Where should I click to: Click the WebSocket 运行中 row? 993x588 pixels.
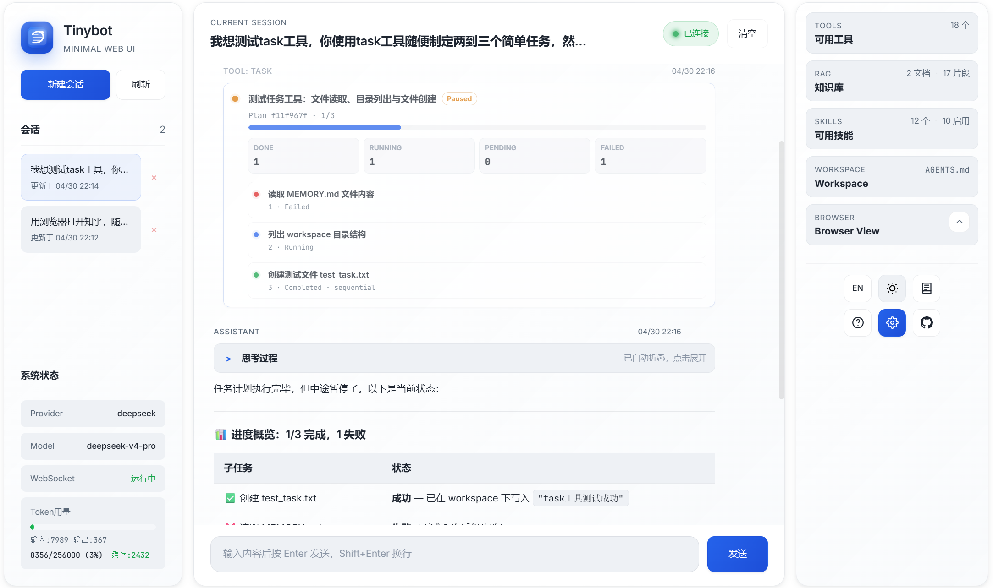tap(93, 479)
